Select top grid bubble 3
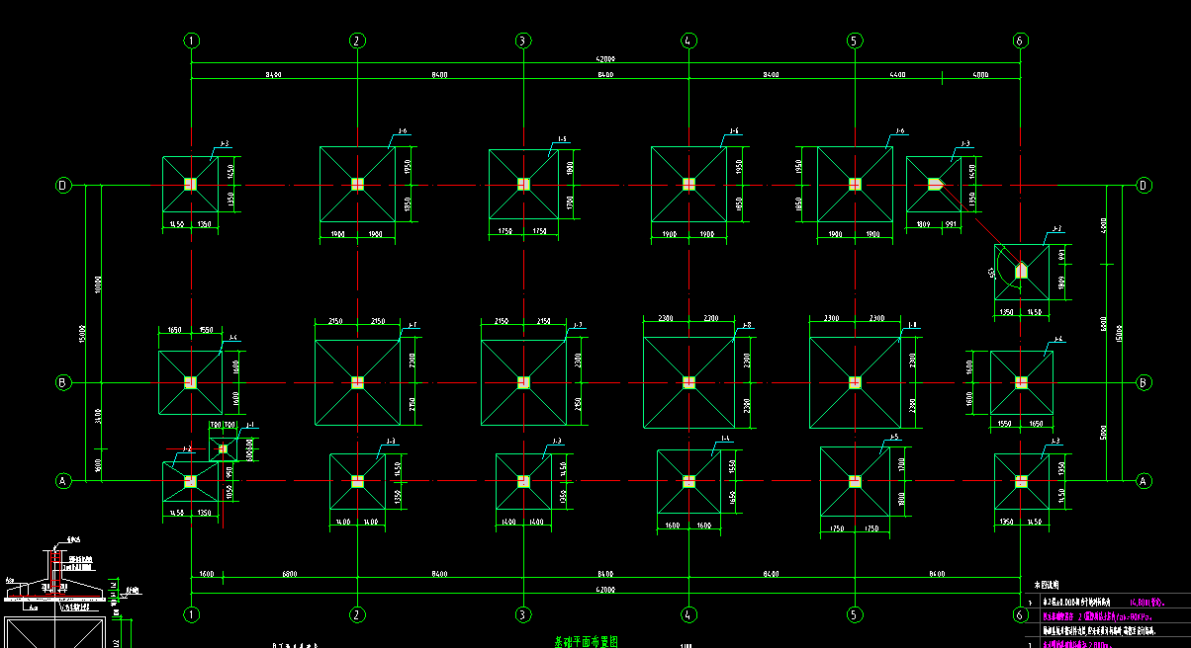This screenshot has width=1191, height=648. click(522, 40)
